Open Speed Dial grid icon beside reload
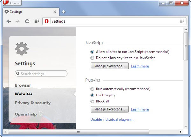This screenshot has width=191, height=137. tap(37, 21)
